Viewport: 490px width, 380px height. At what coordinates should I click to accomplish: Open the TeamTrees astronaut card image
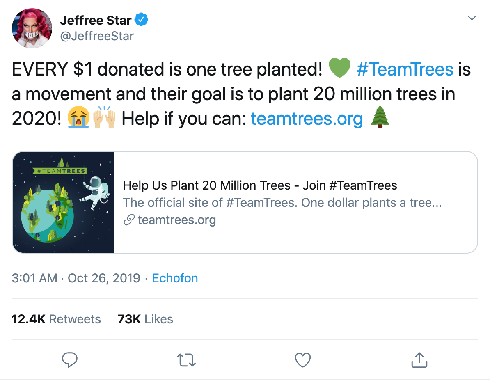coord(64,202)
